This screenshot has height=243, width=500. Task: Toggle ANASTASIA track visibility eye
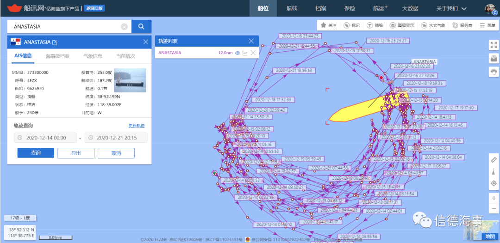tap(237, 53)
